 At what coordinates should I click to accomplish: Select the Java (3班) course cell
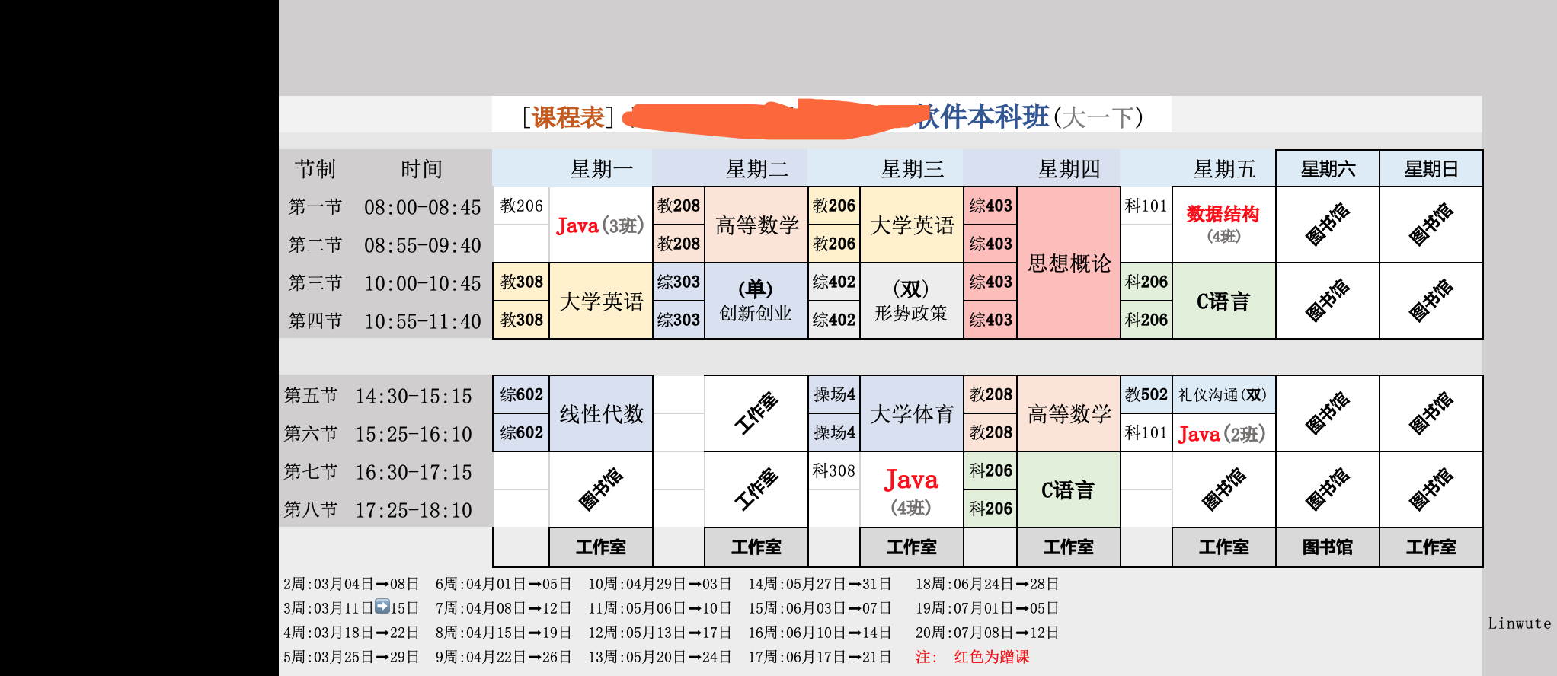[600, 225]
